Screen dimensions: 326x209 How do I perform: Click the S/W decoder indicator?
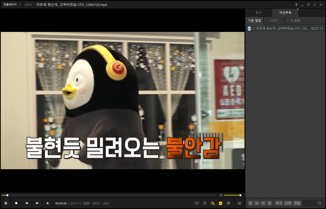click(87, 203)
